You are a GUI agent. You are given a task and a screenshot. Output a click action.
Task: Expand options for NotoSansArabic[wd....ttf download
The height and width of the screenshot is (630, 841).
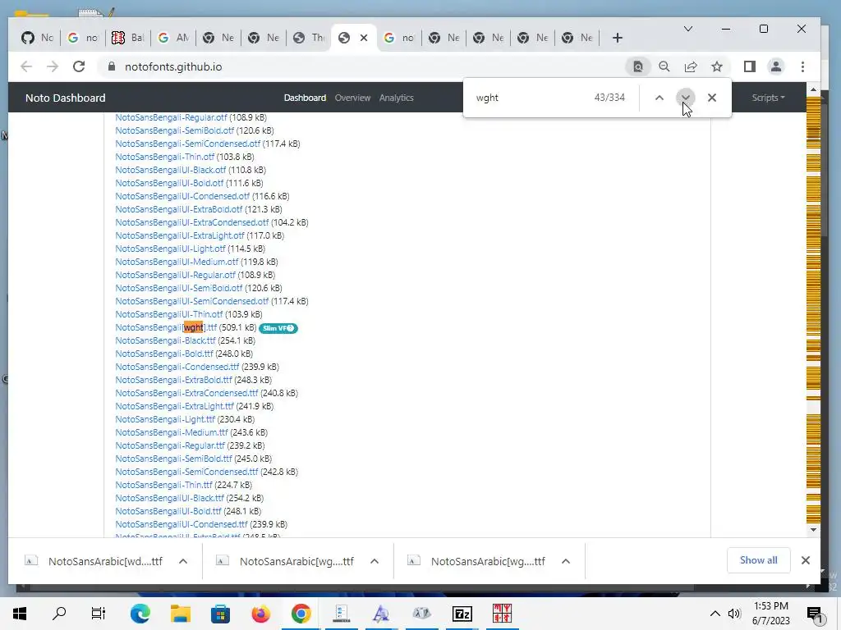(183, 561)
